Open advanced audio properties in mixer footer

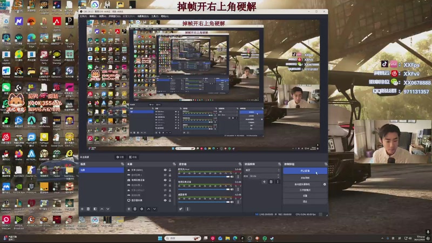181,209
